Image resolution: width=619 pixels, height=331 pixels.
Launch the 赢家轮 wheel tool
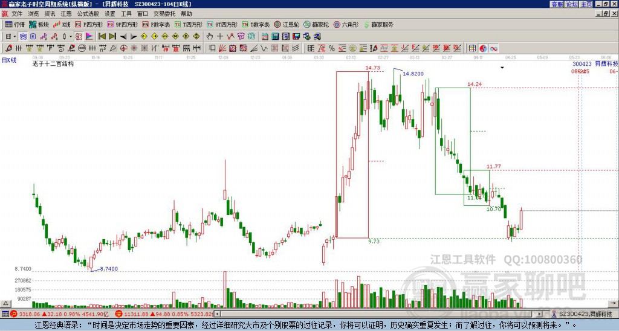[316, 24]
